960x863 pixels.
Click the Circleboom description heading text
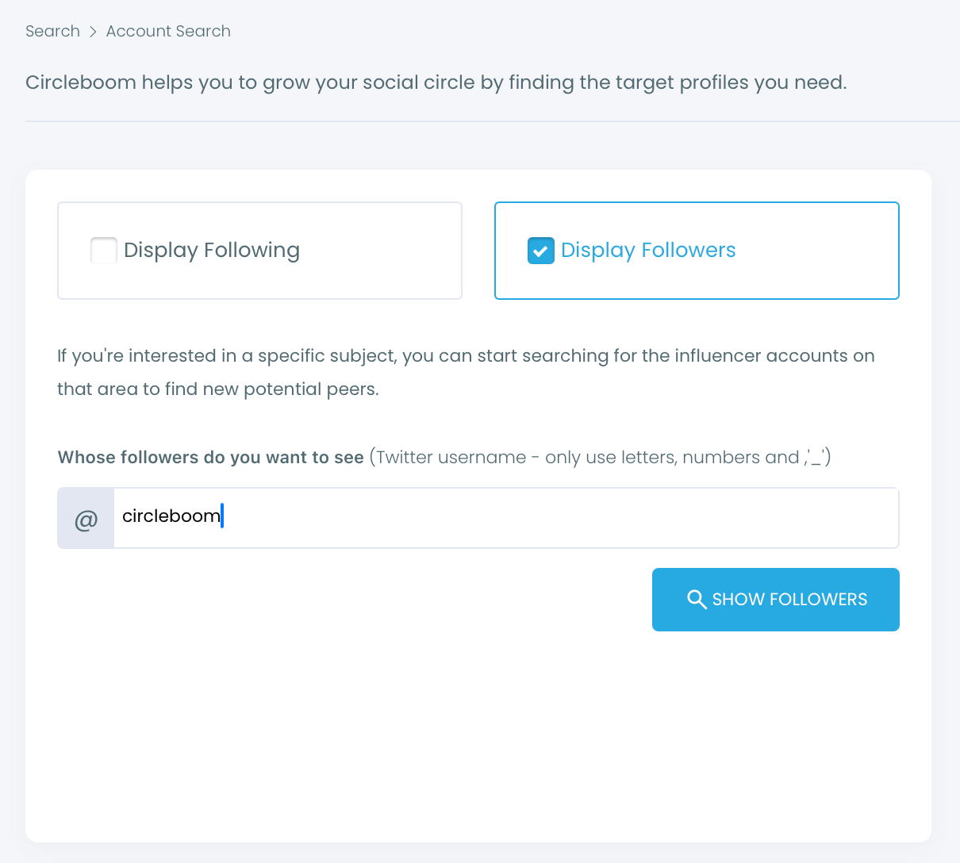[x=437, y=82]
